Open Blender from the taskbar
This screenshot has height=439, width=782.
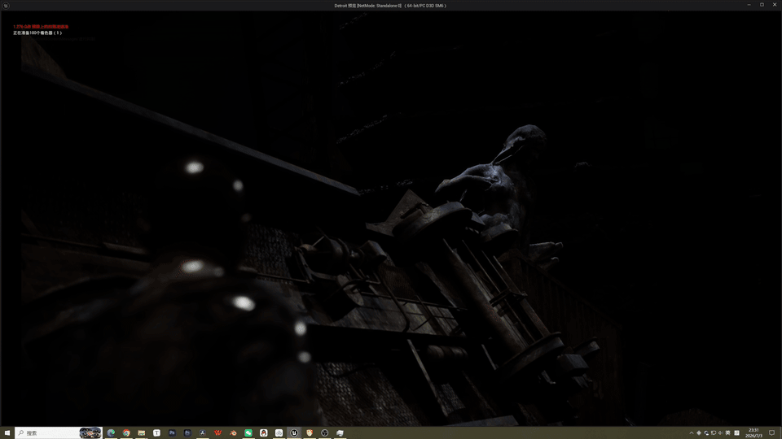tap(233, 433)
